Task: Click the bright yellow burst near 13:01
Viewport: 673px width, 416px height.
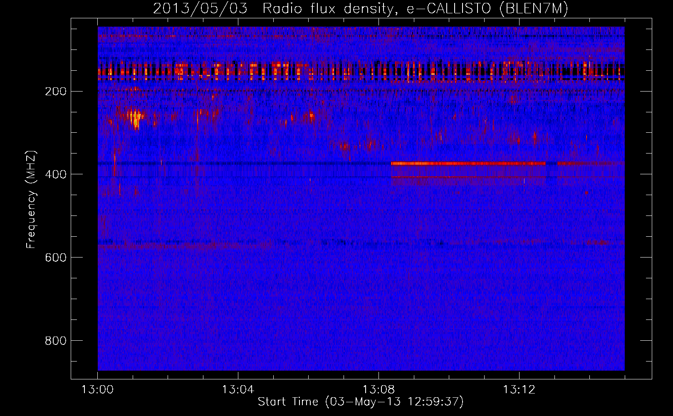Action: pyautogui.click(x=136, y=119)
